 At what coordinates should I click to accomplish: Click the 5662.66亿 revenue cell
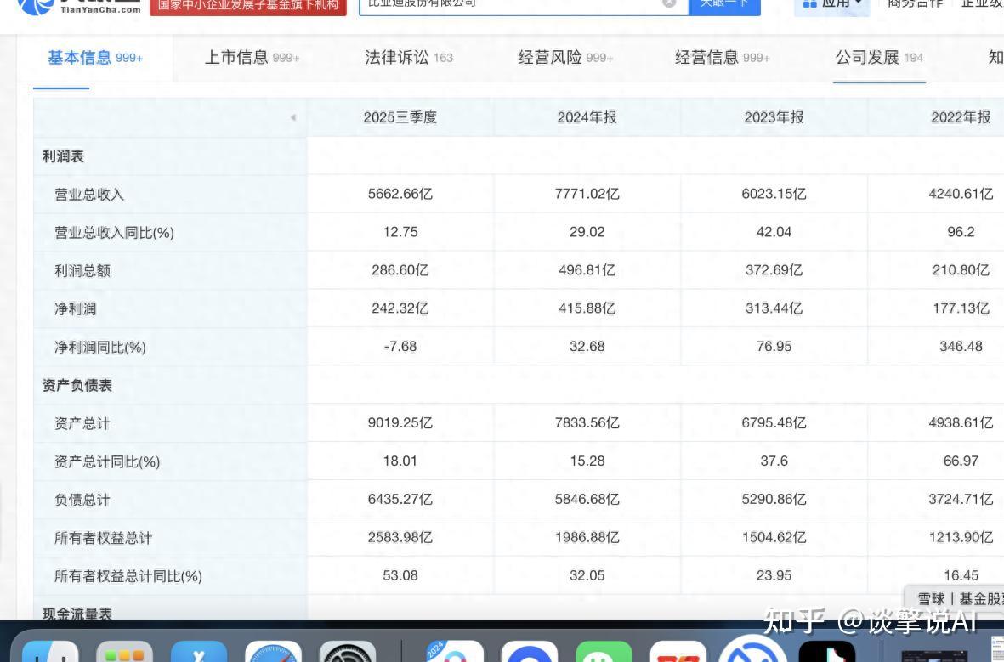400,194
